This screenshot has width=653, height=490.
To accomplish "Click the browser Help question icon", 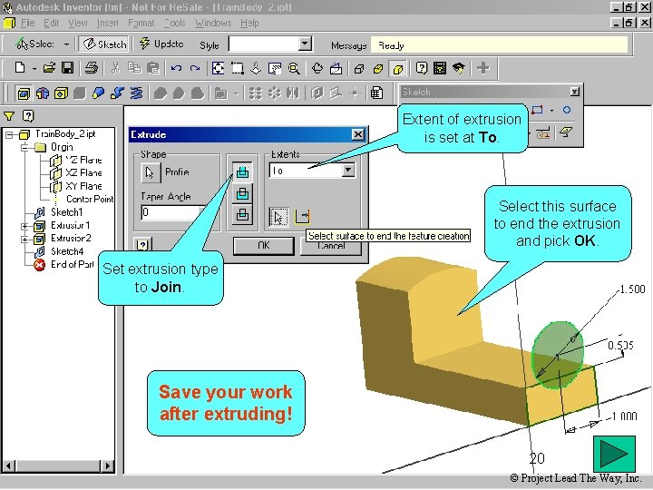I will click(28, 116).
